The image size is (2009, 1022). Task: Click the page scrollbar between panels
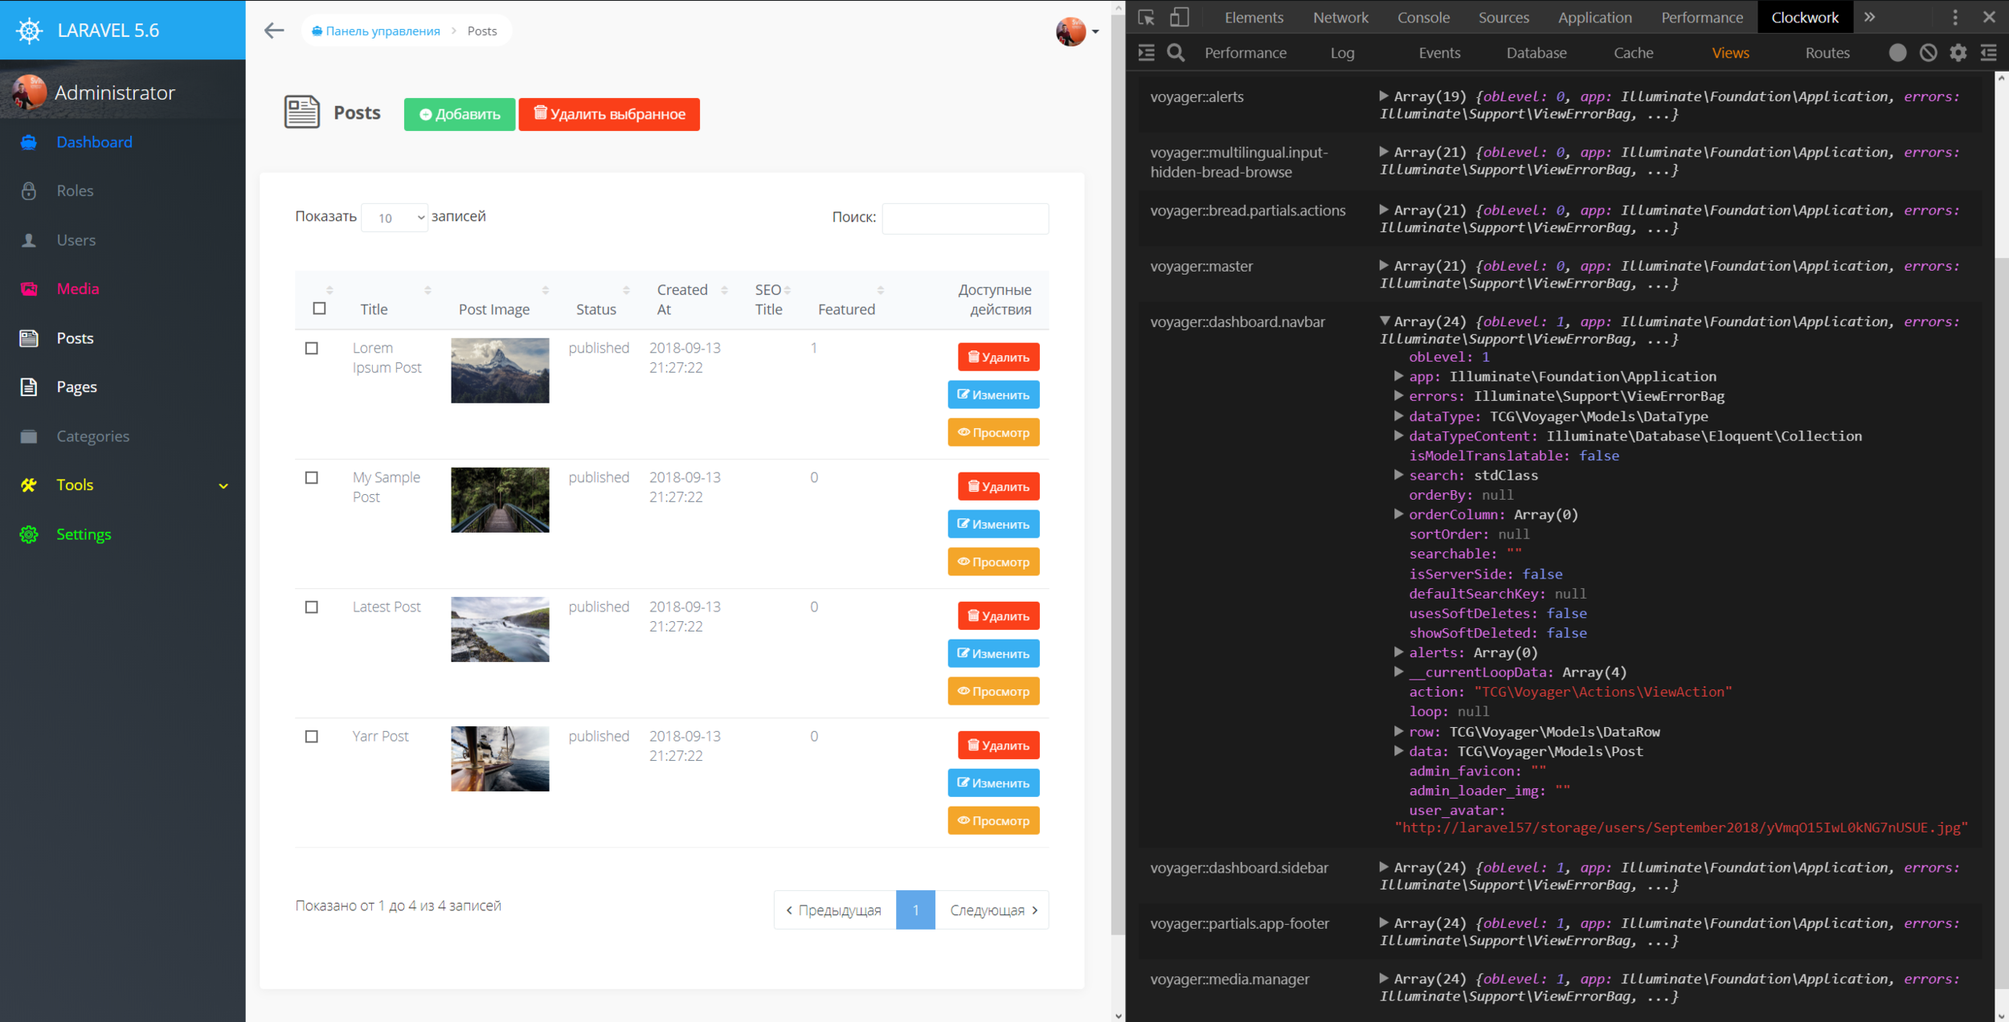pyautogui.click(x=1118, y=482)
